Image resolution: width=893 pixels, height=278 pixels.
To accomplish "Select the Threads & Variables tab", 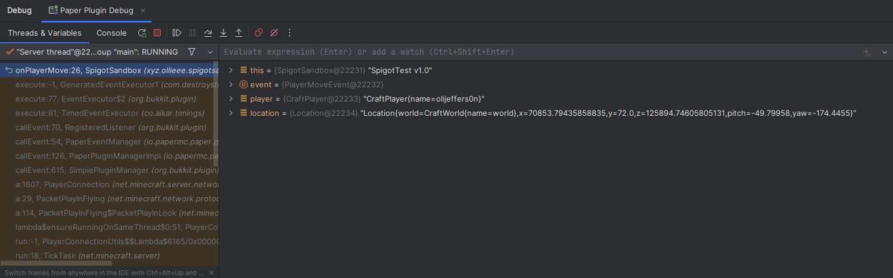I will click(45, 33).
